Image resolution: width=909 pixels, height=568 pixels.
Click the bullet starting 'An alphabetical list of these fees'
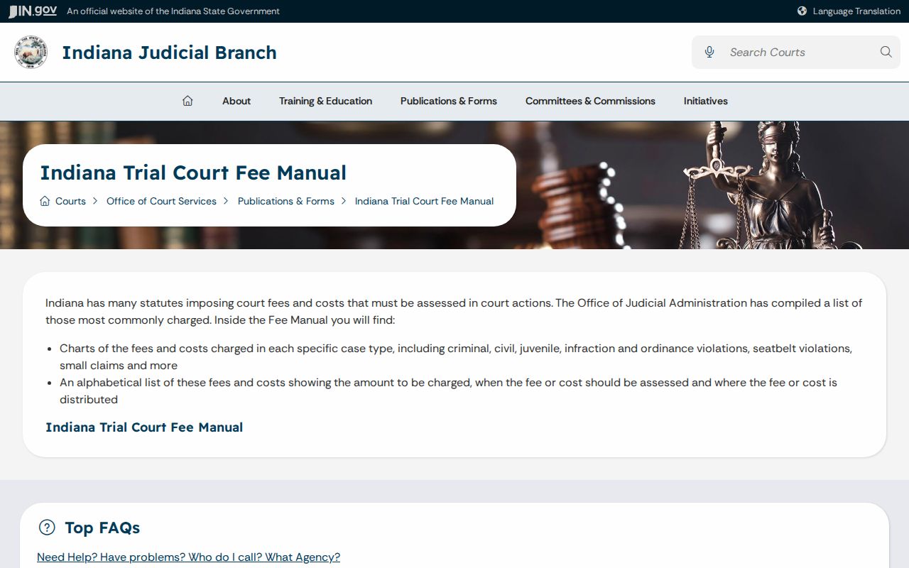pos(448,391)
